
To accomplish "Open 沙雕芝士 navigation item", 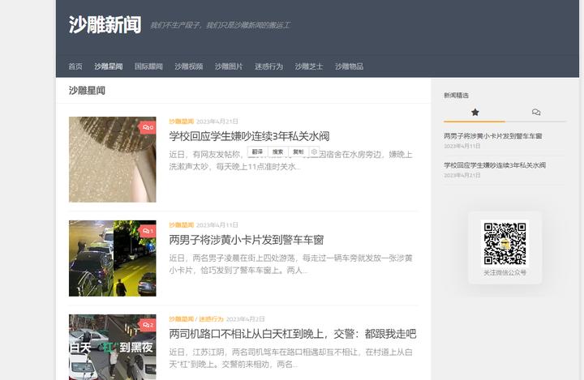I will 309,66.
